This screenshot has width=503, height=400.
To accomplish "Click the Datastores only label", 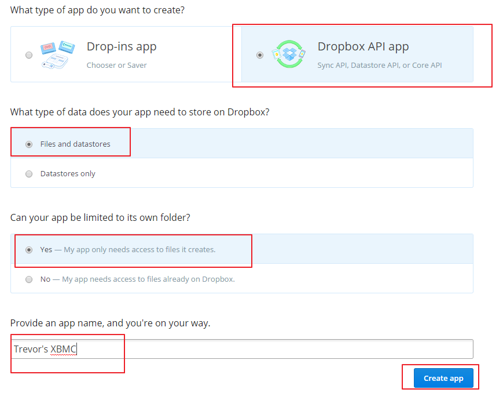I will coord(68,173).
